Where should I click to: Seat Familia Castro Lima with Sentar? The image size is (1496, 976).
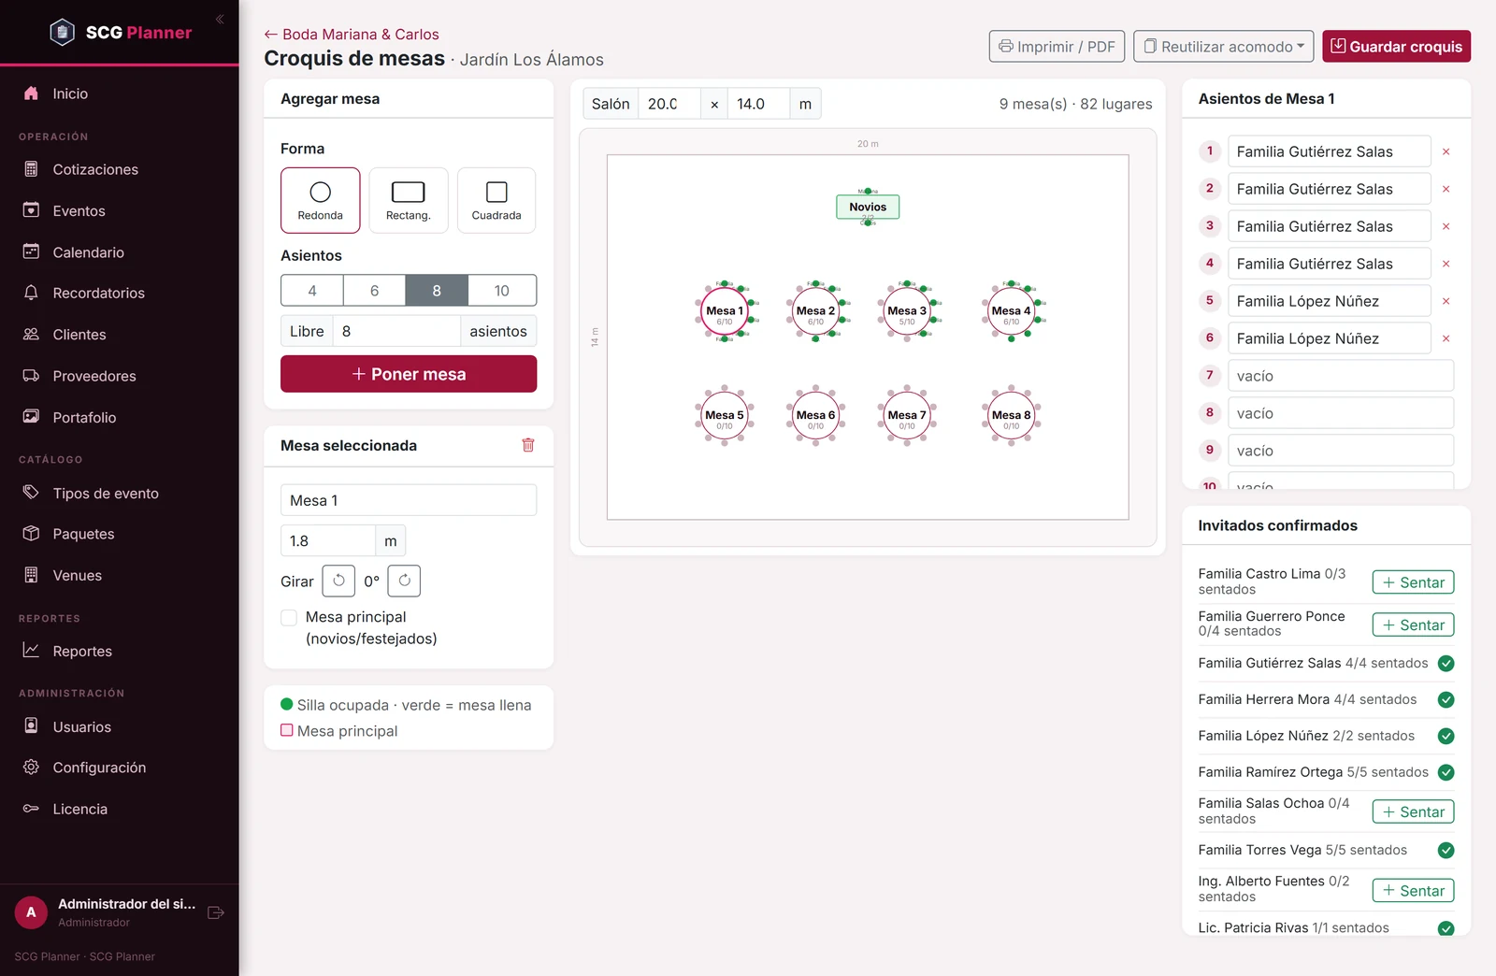click(1413, 582)
